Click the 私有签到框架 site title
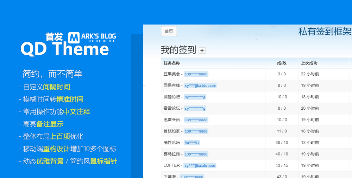This screenshot has height=178, width=352. 325,31
